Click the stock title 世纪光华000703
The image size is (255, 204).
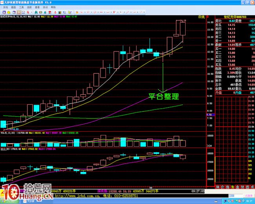pyautogui.click(x=235, y=17)
